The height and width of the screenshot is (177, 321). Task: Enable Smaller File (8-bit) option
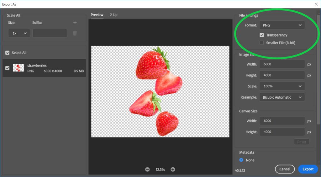[262, 43]
